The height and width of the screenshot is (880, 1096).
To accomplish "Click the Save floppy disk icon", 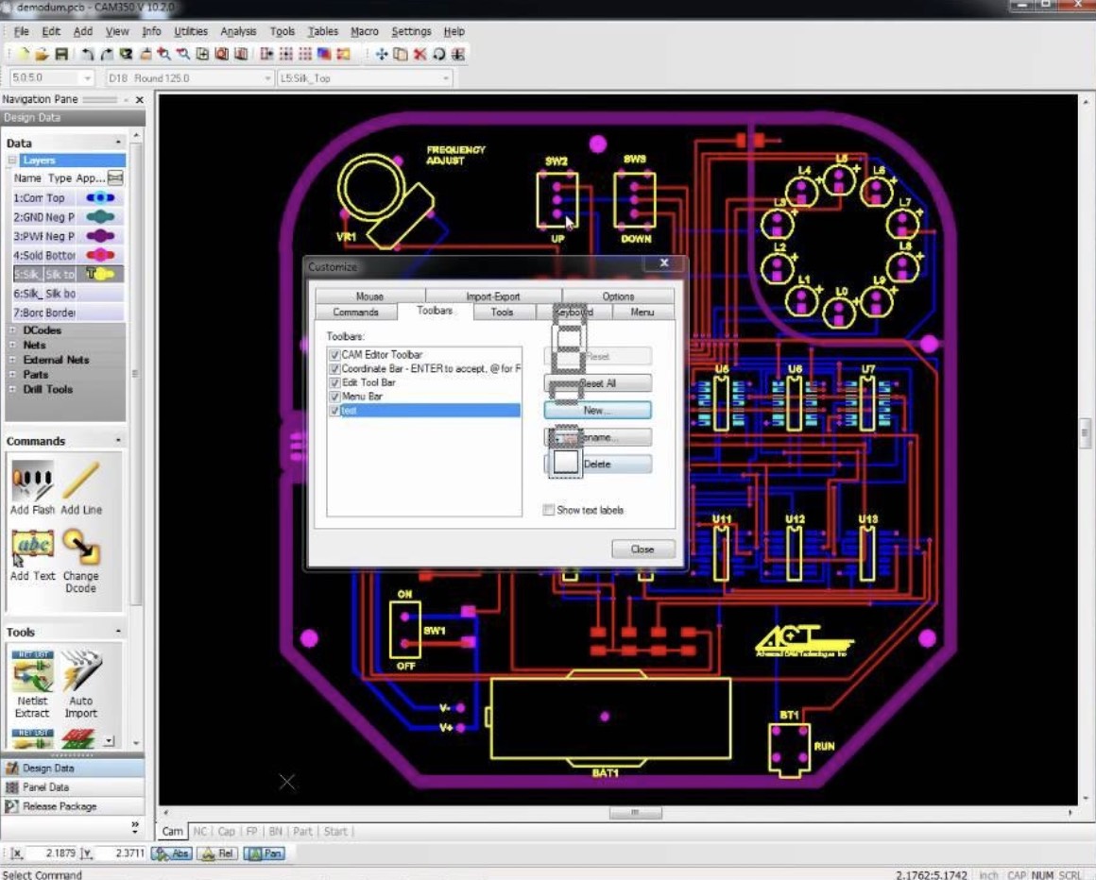I will [x=61, y=54].
